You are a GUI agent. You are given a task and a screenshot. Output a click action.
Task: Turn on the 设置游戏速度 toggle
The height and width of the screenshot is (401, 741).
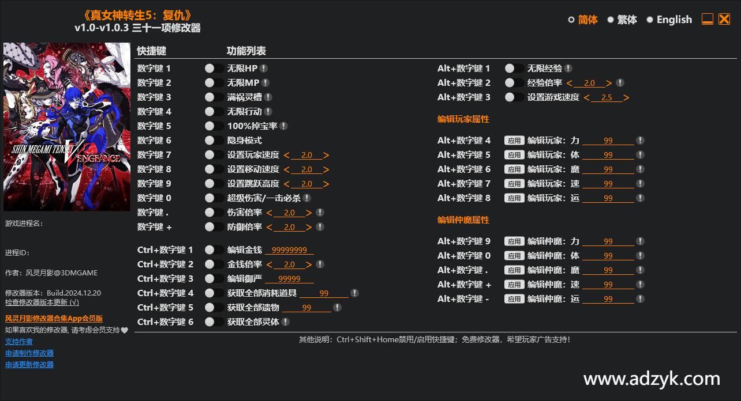(514, 97)
